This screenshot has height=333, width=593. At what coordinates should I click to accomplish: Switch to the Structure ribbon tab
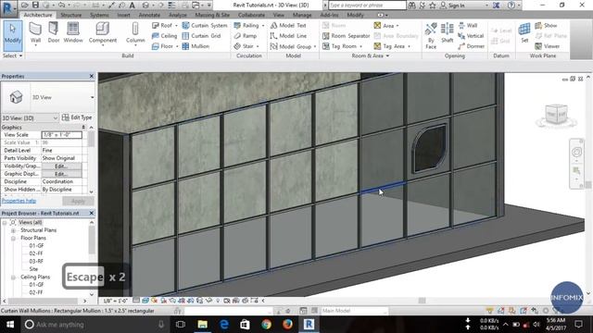pyautogui.click(x=71, y=15)
